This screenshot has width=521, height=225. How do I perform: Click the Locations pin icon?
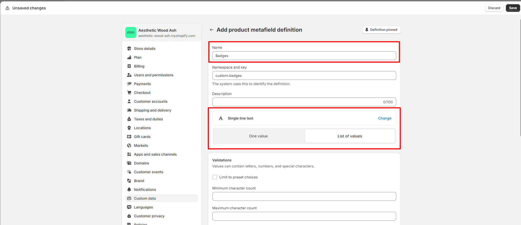129,128
